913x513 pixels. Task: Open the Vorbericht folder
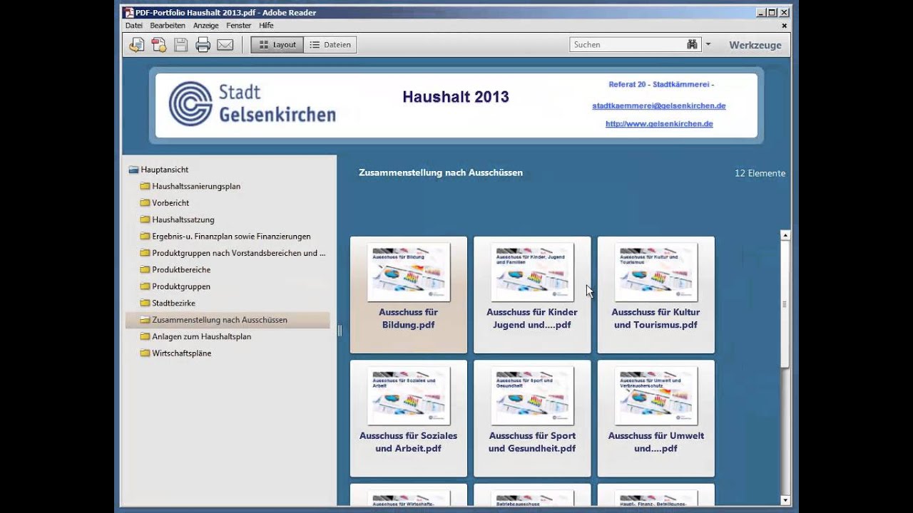(170, 203)
